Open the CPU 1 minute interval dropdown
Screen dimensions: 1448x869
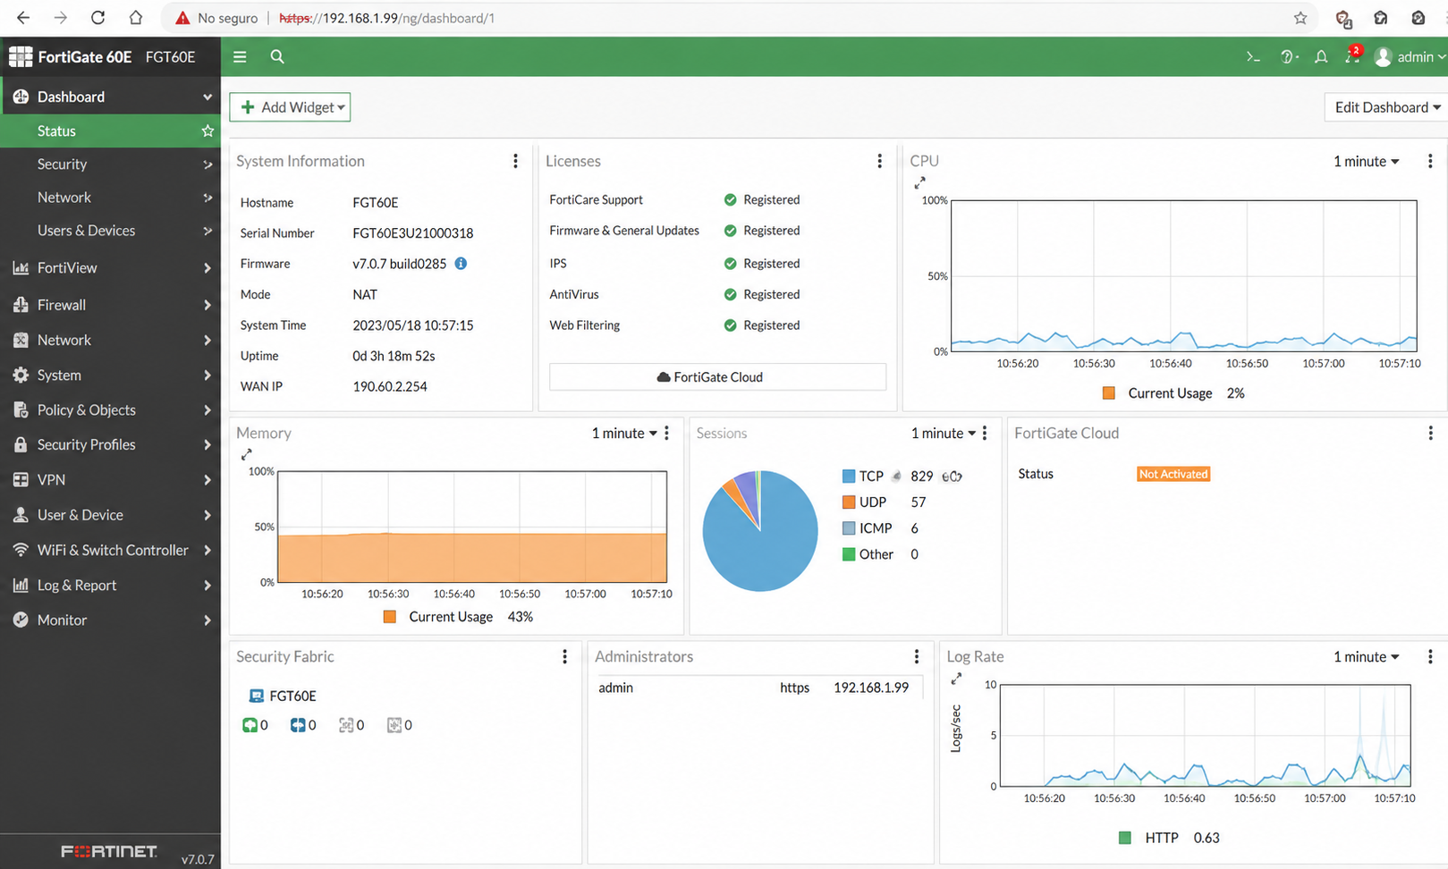click(x=1366, y=161)
